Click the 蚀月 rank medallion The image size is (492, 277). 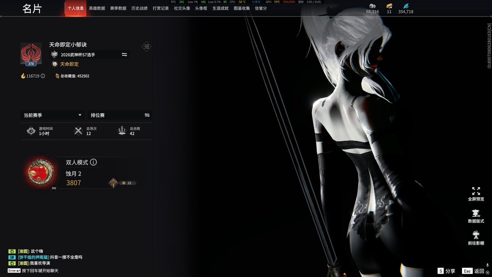click(x=41, y=172)
